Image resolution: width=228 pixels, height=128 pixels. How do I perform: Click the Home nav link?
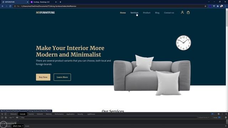(123, 13)
